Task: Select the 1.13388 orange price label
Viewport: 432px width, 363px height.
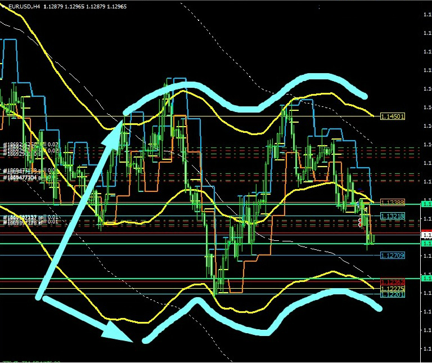Action: point(392,202)
